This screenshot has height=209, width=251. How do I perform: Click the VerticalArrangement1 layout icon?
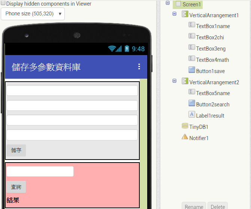click(185, 14)
